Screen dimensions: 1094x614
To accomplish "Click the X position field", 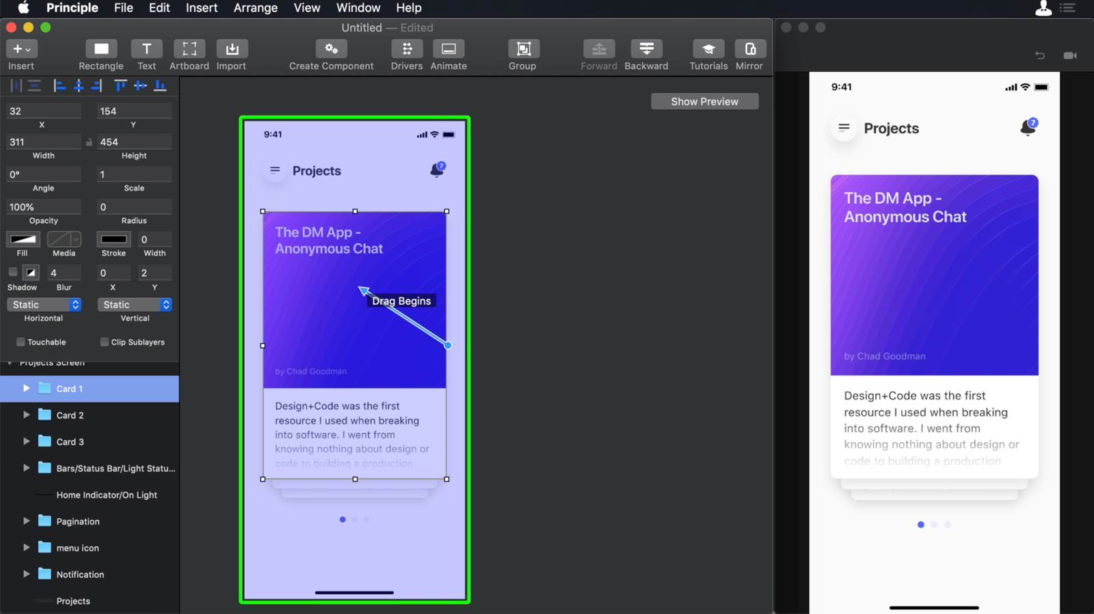I will [x=43, y=111].
